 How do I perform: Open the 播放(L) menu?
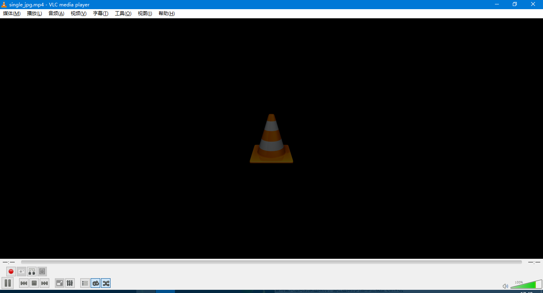(x=35, y=14)
